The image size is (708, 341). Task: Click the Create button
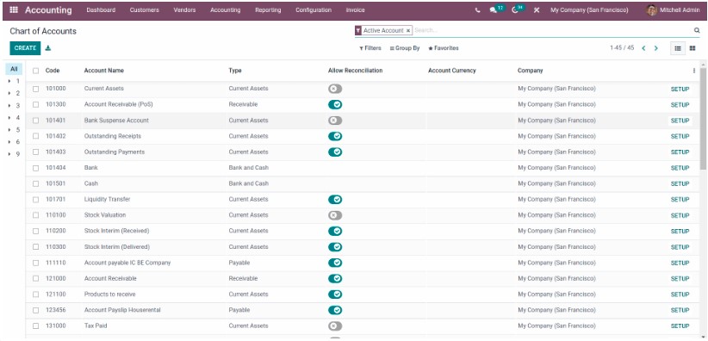(25, 48)
